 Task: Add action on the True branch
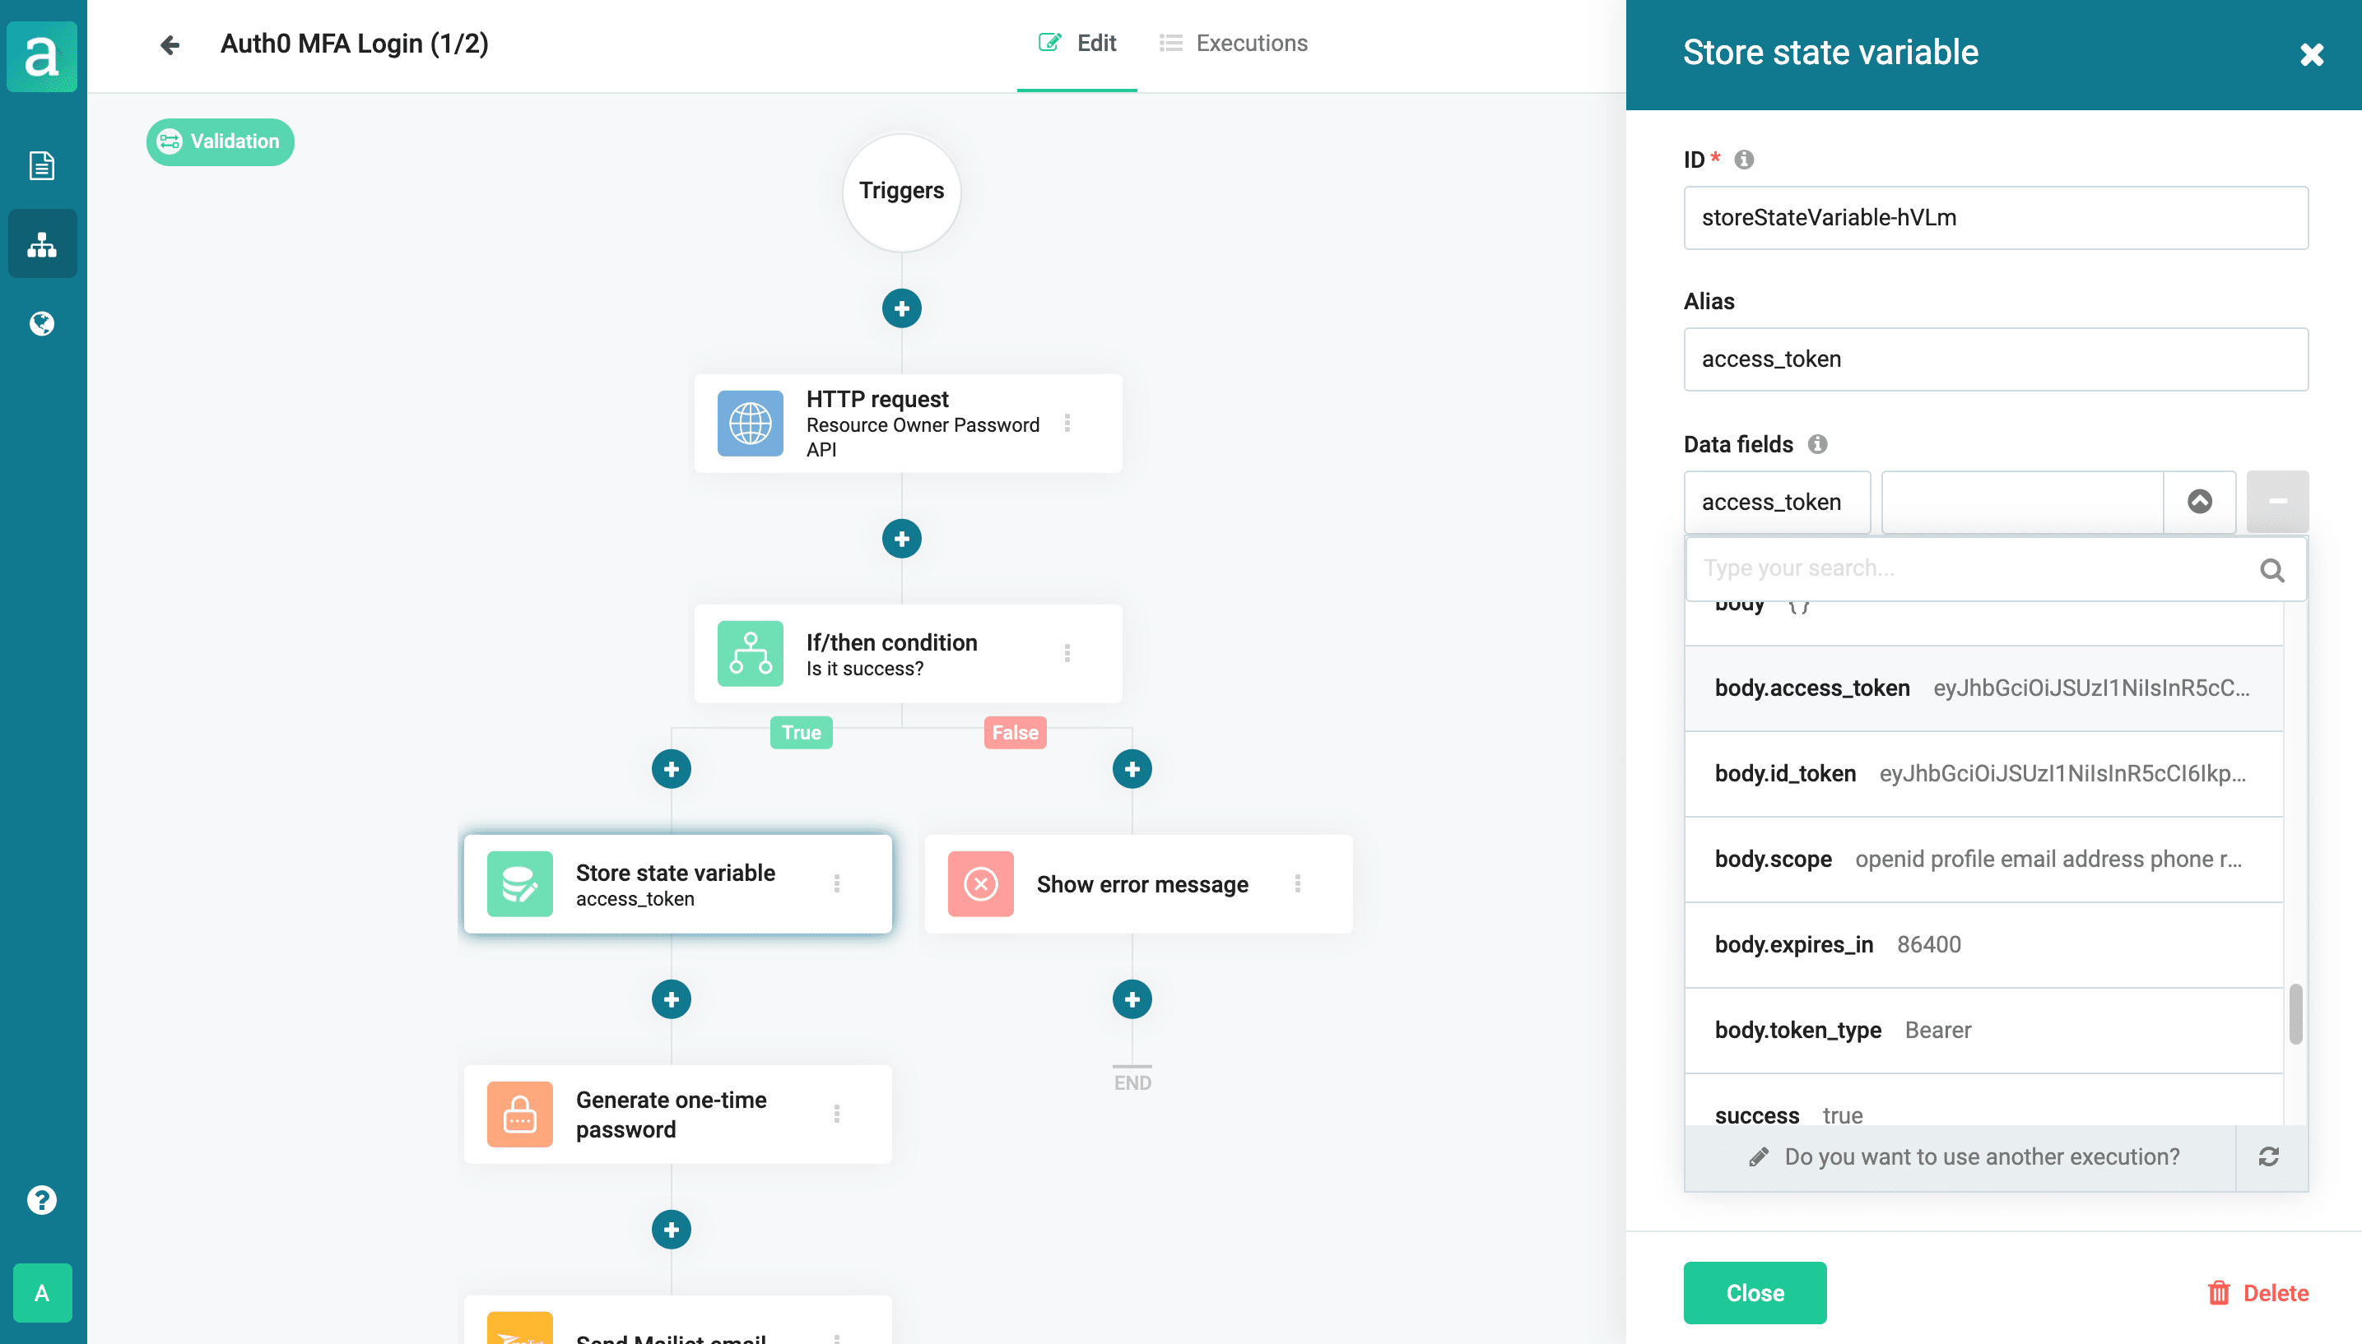tap(672, 769)
